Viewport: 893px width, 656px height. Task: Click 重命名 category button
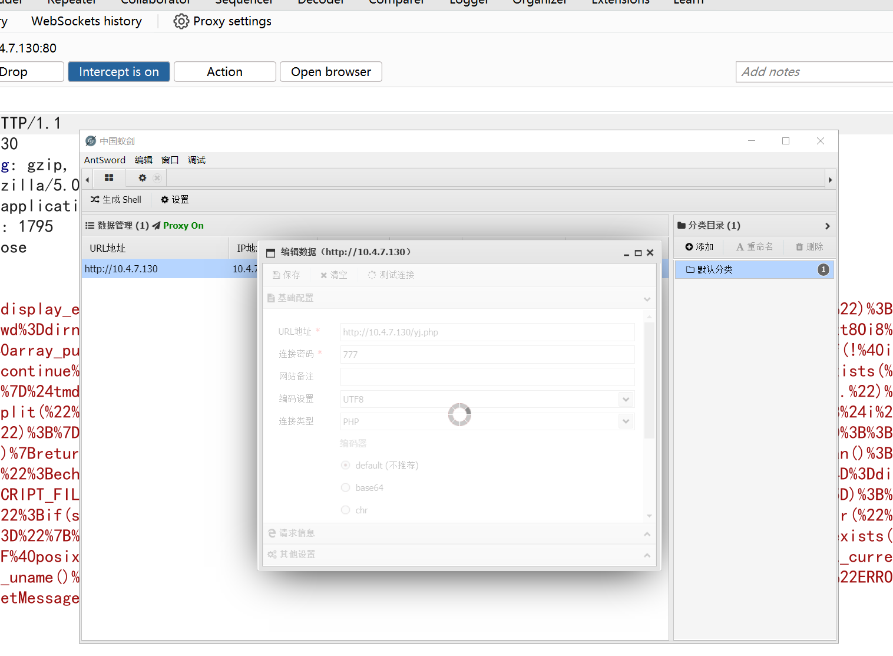755,247
